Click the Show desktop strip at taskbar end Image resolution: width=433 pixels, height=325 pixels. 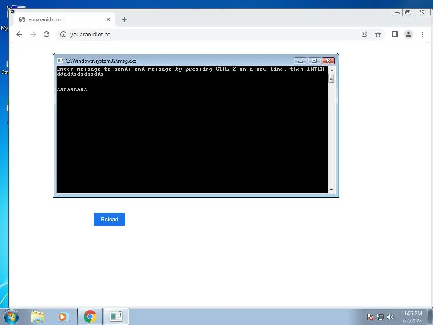point(430,317)
